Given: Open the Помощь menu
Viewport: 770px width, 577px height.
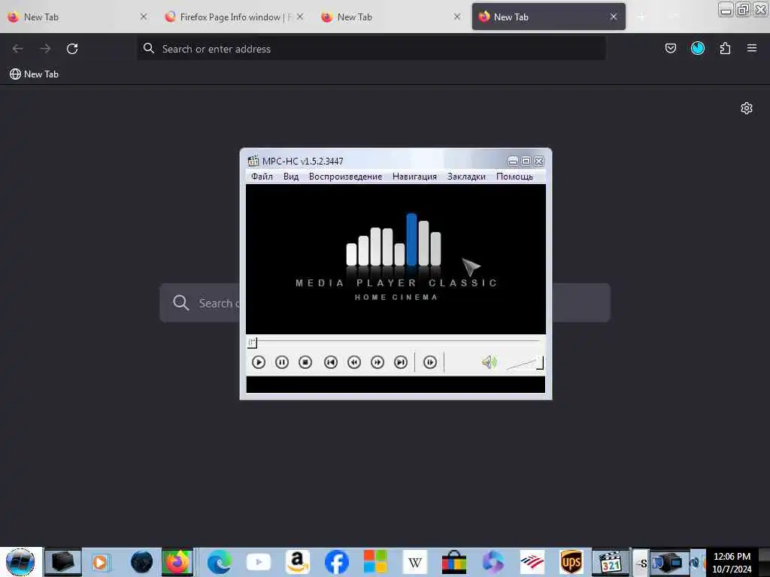Looking at the screenshot, I should pyautogui.click(x=514, y=177).
